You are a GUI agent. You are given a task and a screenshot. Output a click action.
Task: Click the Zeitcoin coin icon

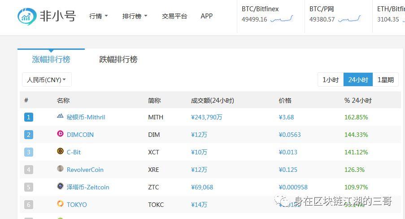pyautogui.click(x=60, y=186)
